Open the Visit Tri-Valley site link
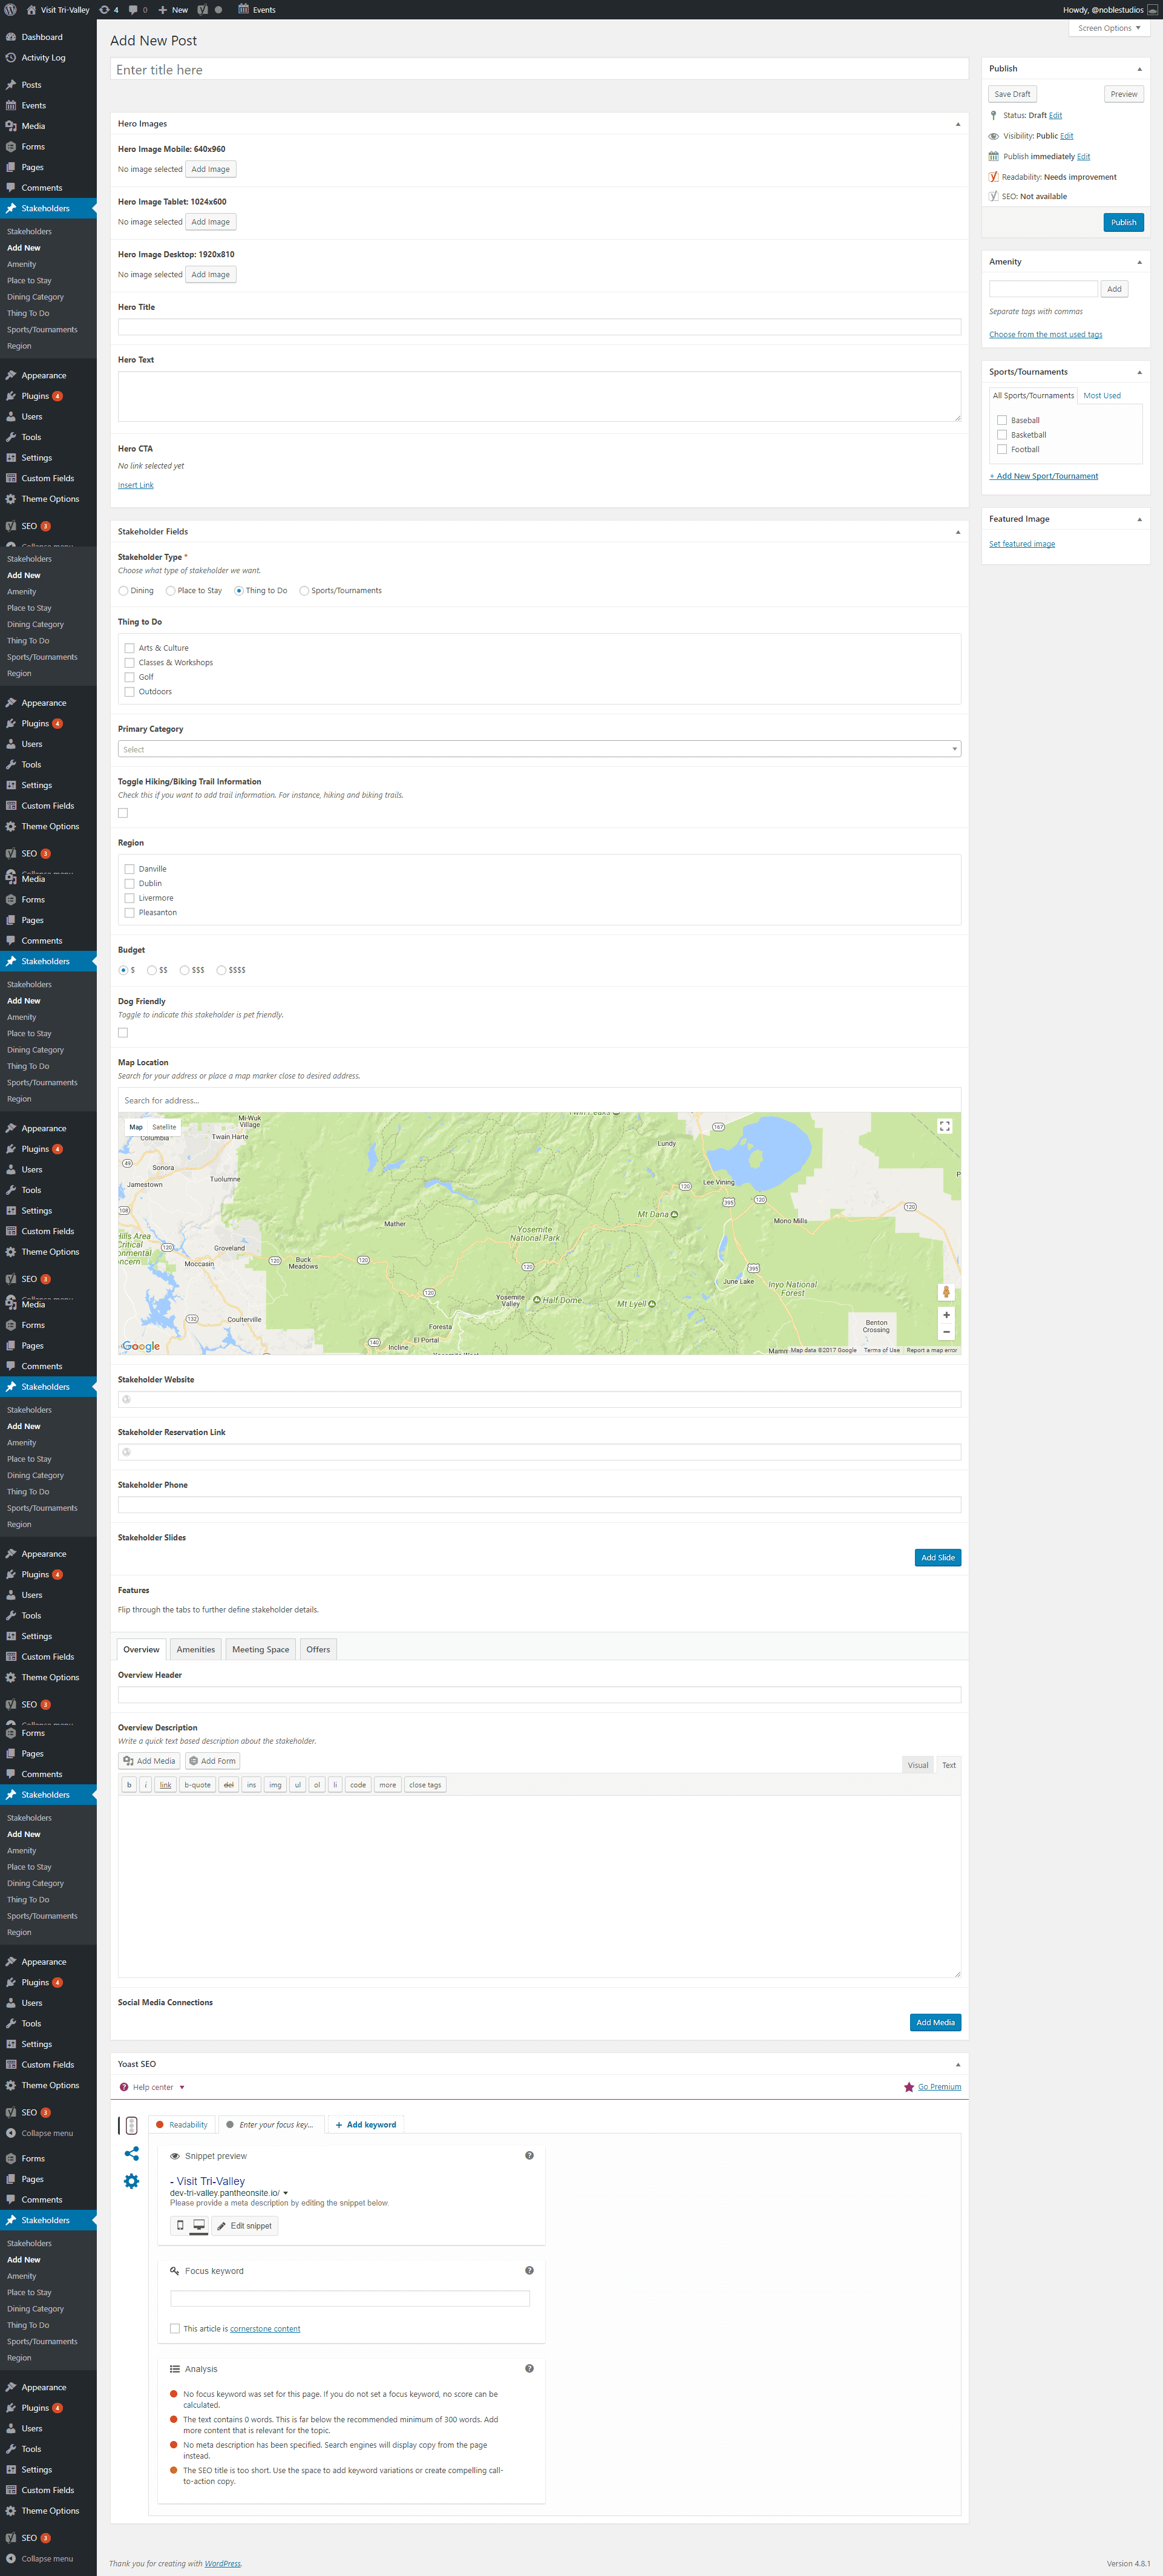1163x2576 pixels. tap(58, 10)
